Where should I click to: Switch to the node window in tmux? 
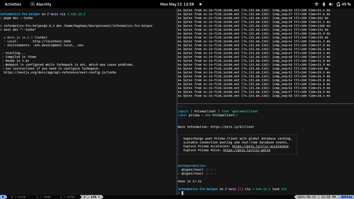point(47,197)
